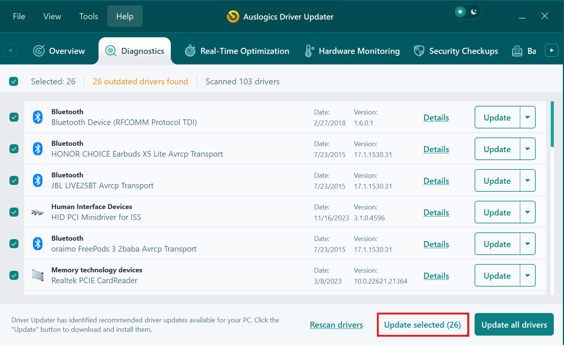Uncheck Bluetooth Device RFCOMM Protocol TDI
Screen dimensions: 564x345
pyautogui.click(x=14, y=117)
